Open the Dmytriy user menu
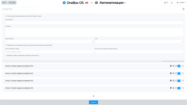Image resolution: width=187 pixels, height=105 pixels. click(181, 3)
